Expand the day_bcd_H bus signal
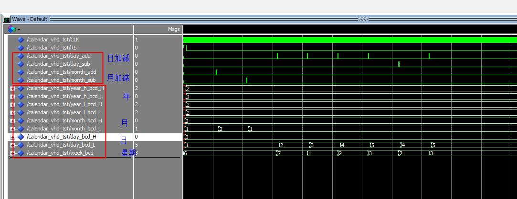 (x=12, y=137)
